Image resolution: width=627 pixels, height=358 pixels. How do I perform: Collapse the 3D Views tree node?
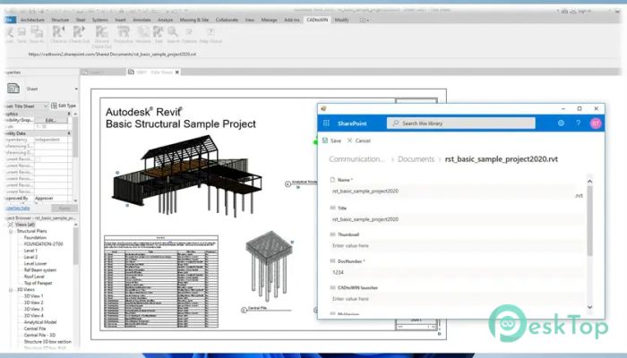[11, 290]
